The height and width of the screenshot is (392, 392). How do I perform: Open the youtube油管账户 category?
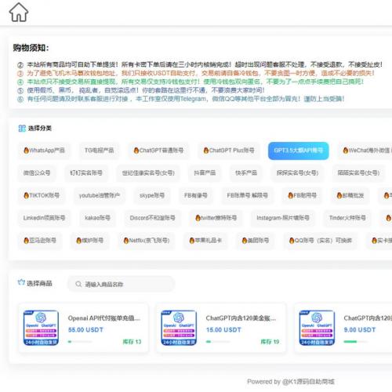pyautogui.click(x=100, y=195)
